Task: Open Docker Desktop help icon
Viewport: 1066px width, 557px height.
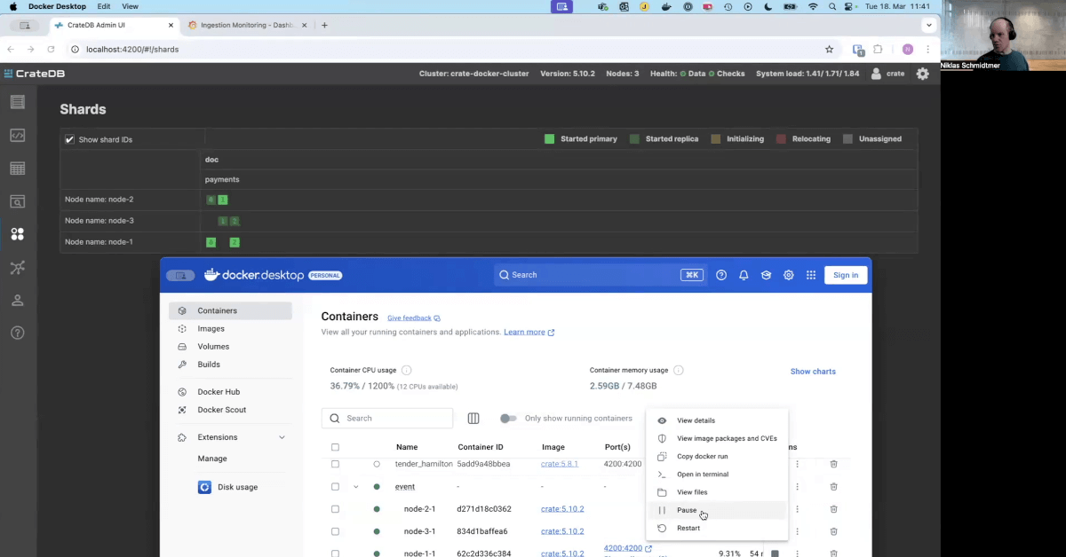Action: point(721,275)
